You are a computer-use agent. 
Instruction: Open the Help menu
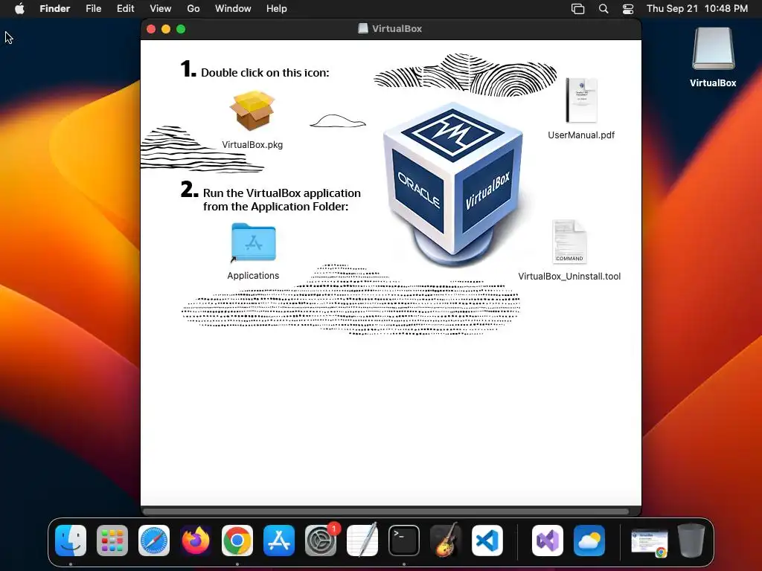[x=277, y=9]
